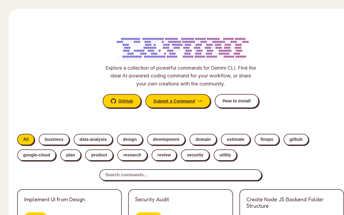
Task: Click the arrow icon on Submit a Command
Action: coord(200,101)
